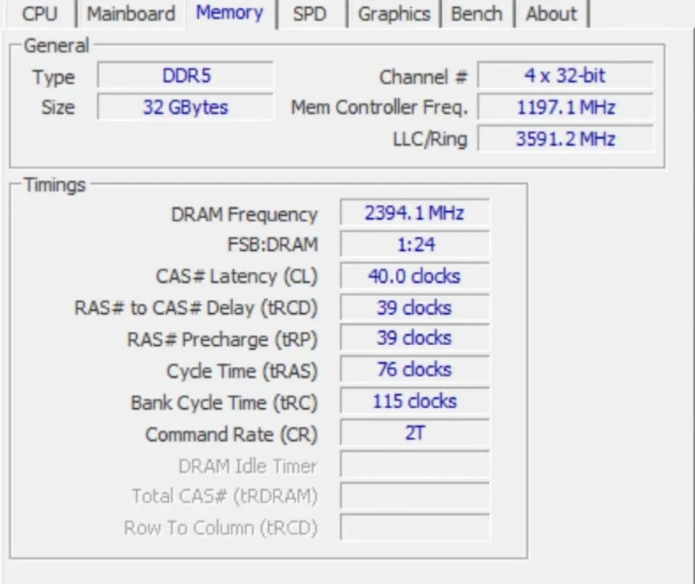The width and height of the screenshot is (695, 584).
Task: Click the Channel # label
Action: pyautogui.click(x=423, y=77)
